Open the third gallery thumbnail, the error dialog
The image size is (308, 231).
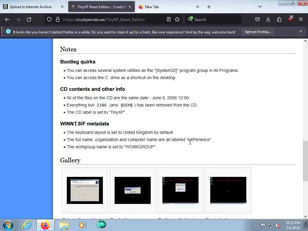180,190
